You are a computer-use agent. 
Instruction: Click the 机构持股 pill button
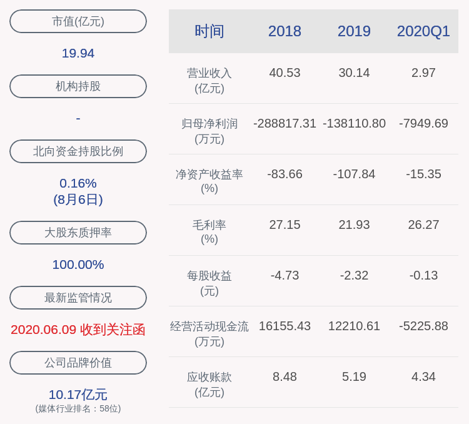click(x=78, y=86)
